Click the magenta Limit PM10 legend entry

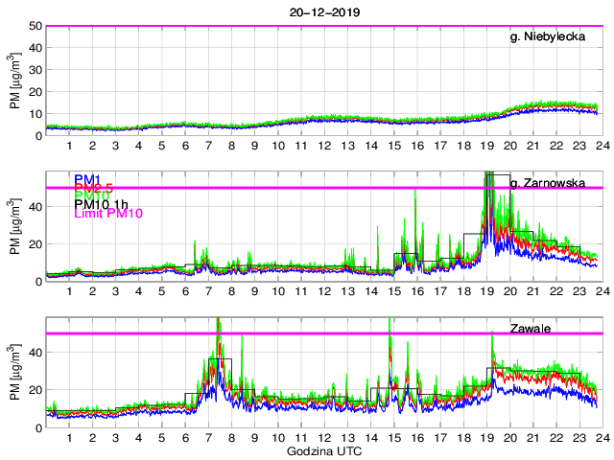(107, 215)
